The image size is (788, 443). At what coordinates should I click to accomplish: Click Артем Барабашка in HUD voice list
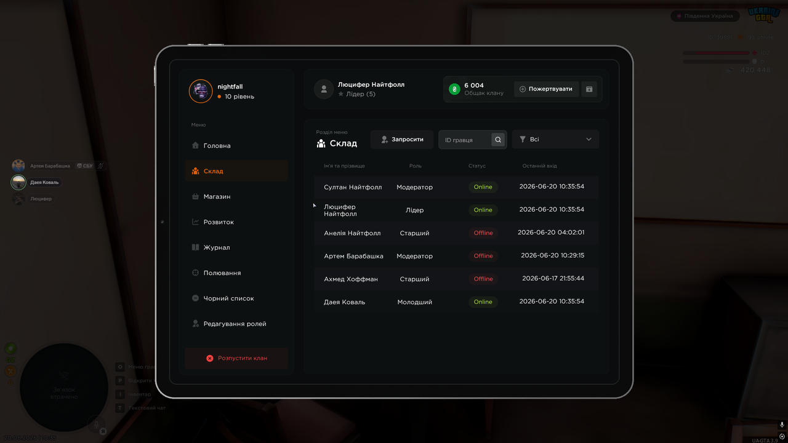(x=50, y=166)
